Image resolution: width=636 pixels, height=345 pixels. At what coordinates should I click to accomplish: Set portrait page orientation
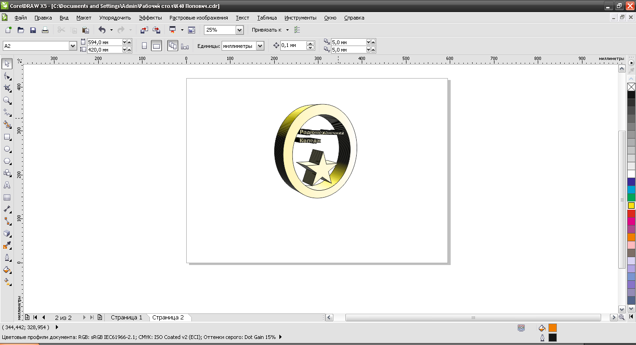pyautogui.click(x=144, y=46)
